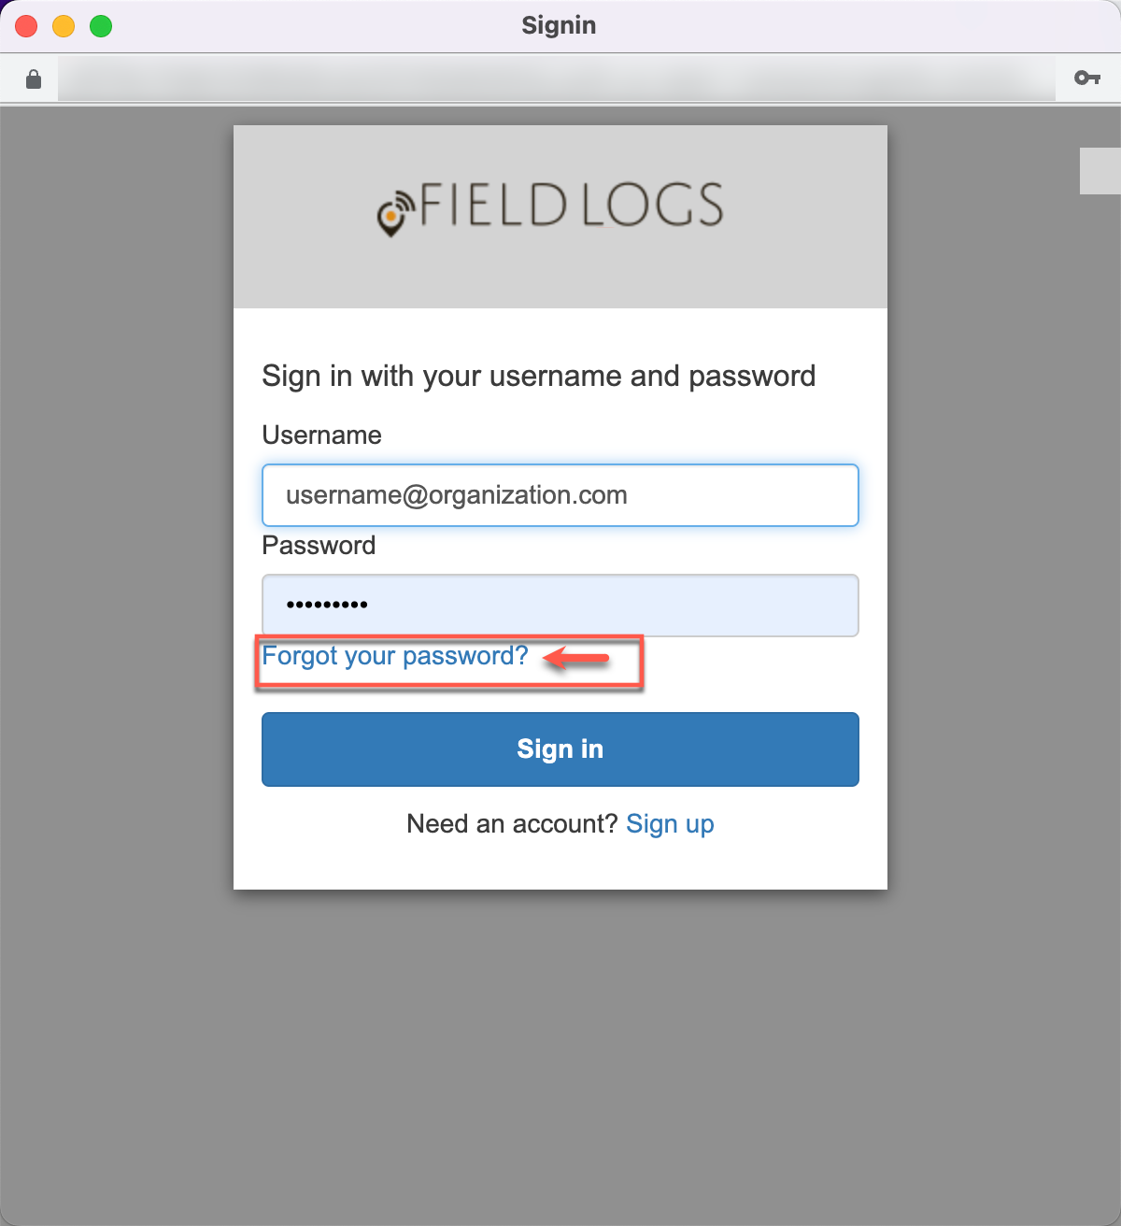The height and width of the screenshot is (1226, 1121).
Task: Click the sign-in heading text
Action: point(538,377)
